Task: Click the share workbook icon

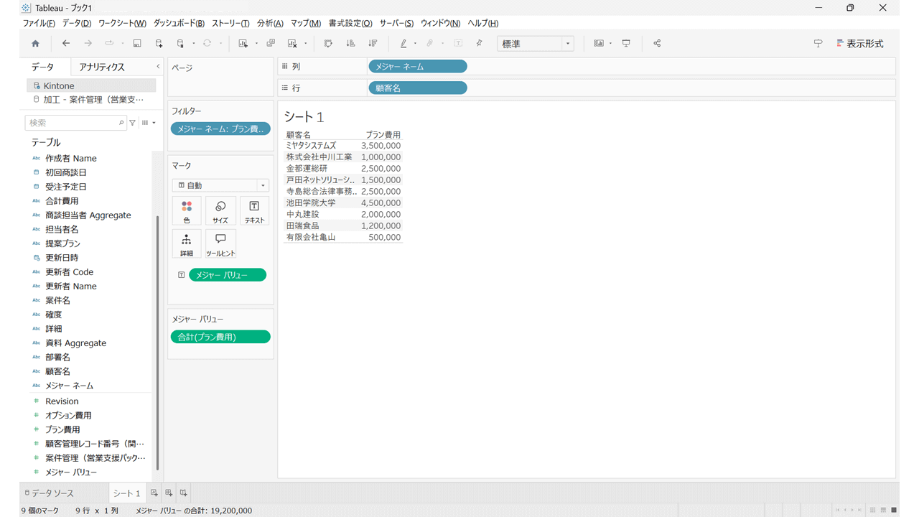Action: [657, 44]
